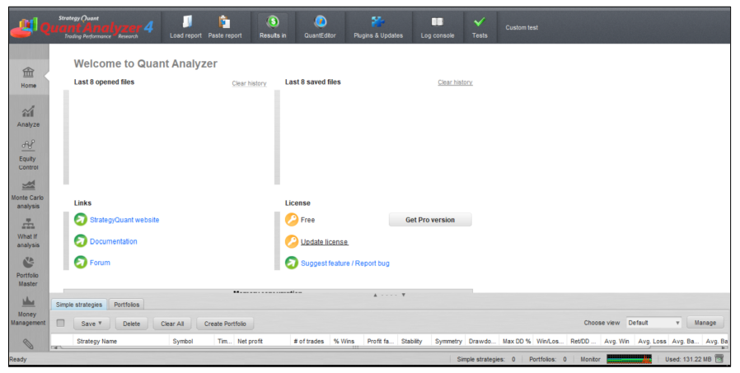
Task: Sort by Strategy Name column
Action: [121, 341]
